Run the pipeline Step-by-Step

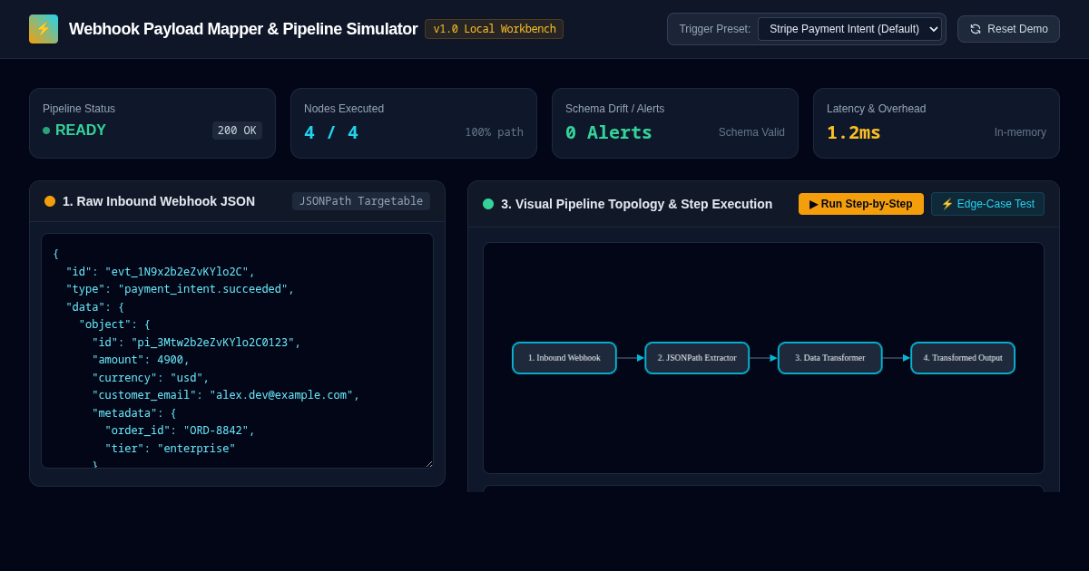(861, 204)
